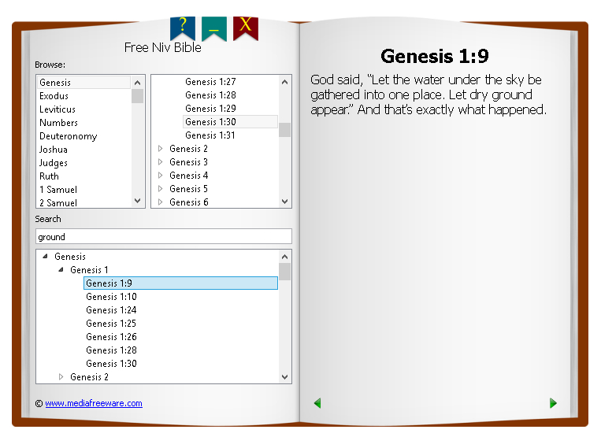The image size is (601, 448).
Task: Open the www.mediafreeware.com link
Action: pyautogui.click(x=93, y=403)
